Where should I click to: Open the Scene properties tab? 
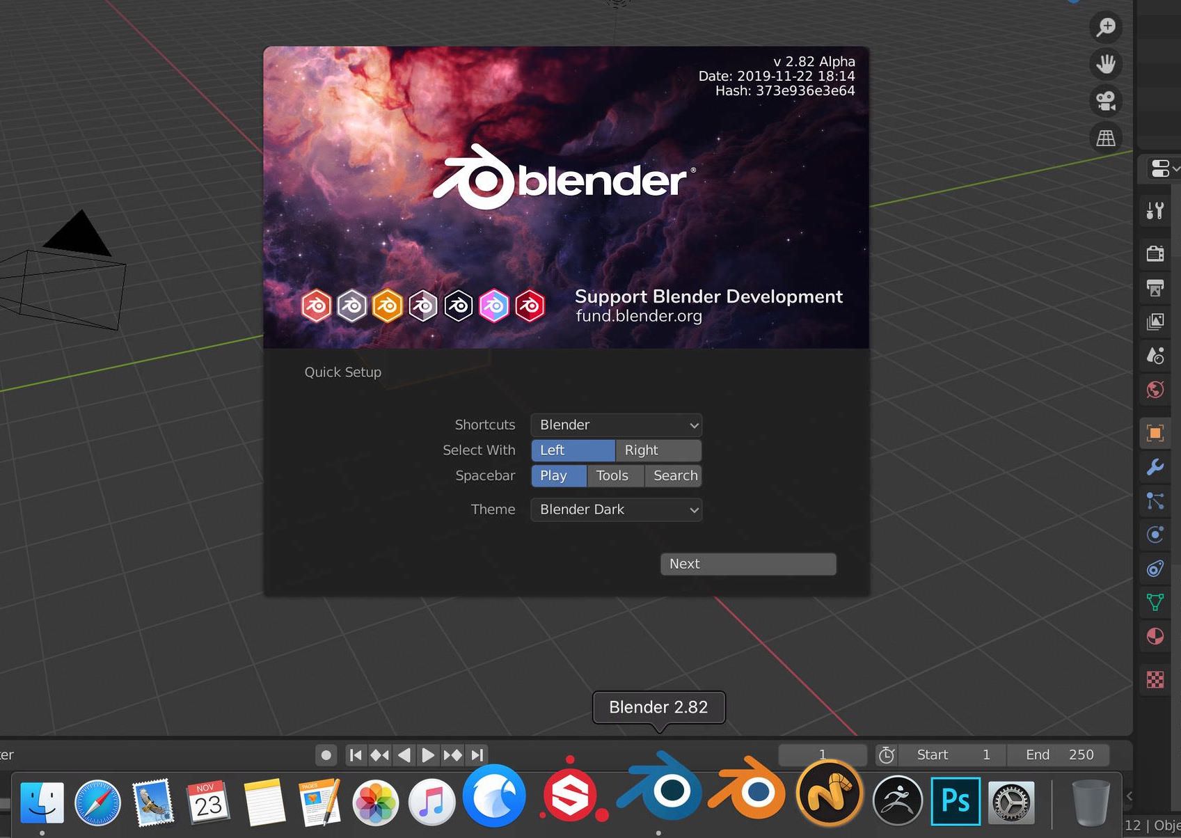pos(1155,356)
